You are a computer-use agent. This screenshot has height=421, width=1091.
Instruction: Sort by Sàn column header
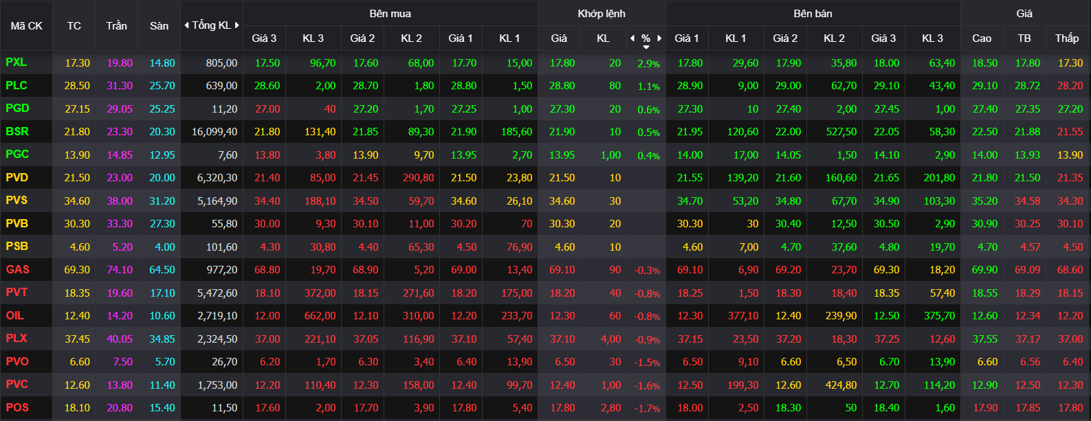pos(159,26)
